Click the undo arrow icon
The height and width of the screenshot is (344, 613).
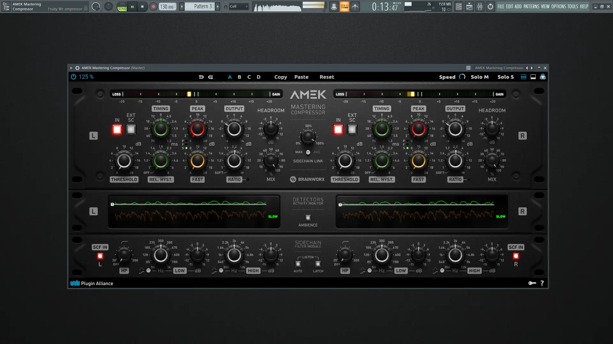click(201, 77)
